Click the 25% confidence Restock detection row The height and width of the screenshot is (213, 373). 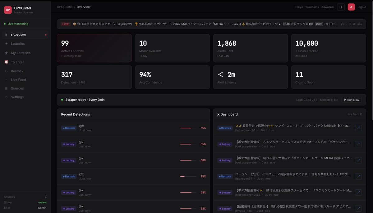tap(133, 176)
